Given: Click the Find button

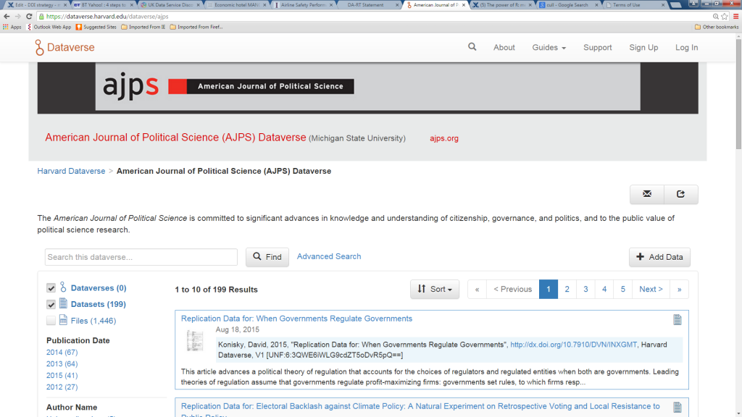Looking at the screenshot, I should coord(267,257).
